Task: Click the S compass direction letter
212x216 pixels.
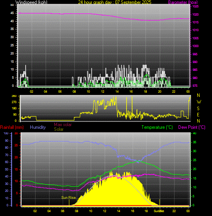Action: click(x=198, y=109)
